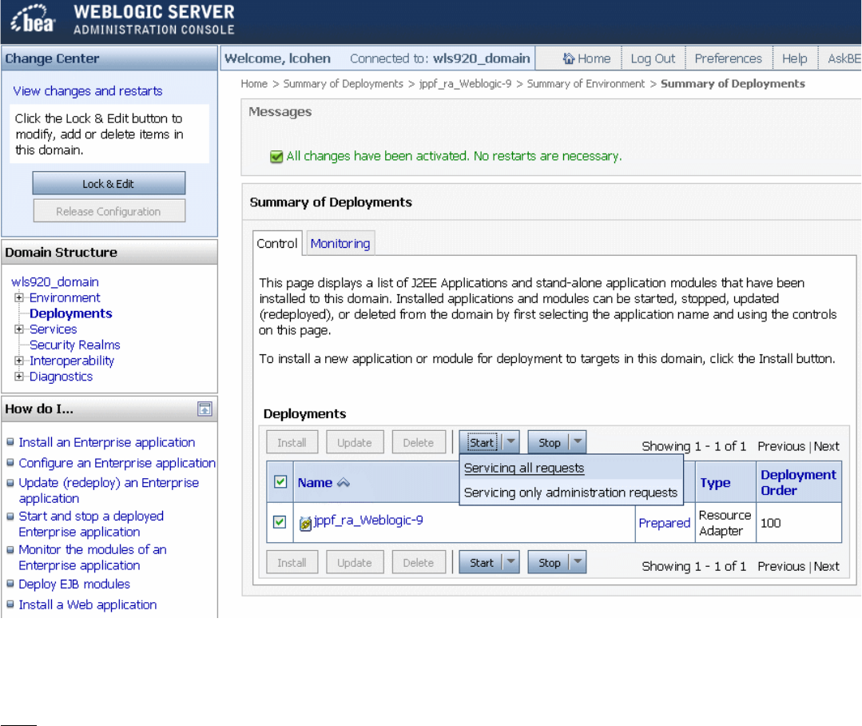Click top Next pagination link
Screen dimensions: 862x726
(x=826, y=446)
